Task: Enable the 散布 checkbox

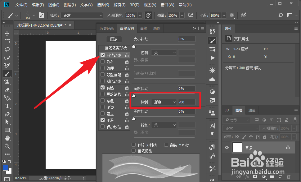Action: tap(102, 62)
